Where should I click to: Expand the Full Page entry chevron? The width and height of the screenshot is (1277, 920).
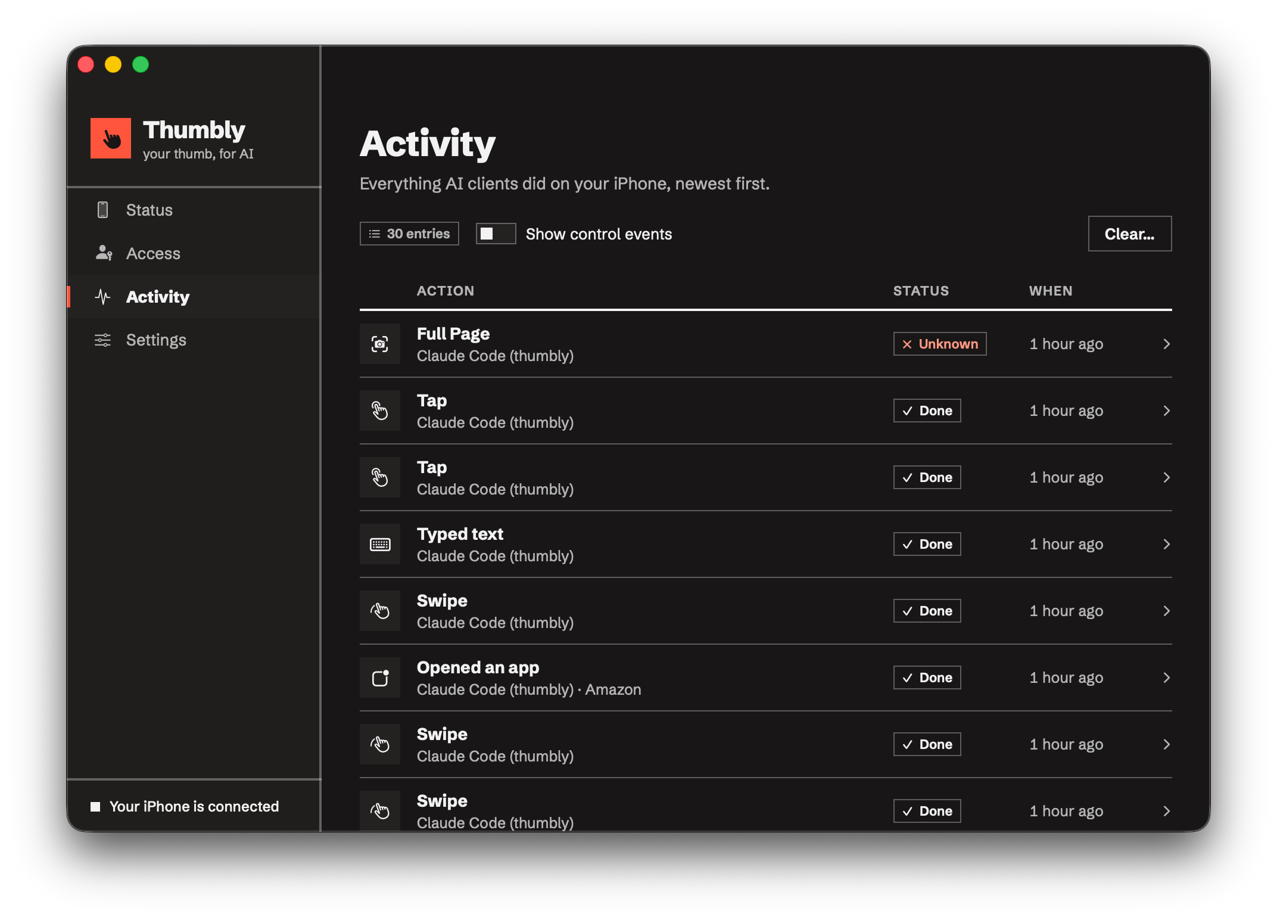(1166, 344)
